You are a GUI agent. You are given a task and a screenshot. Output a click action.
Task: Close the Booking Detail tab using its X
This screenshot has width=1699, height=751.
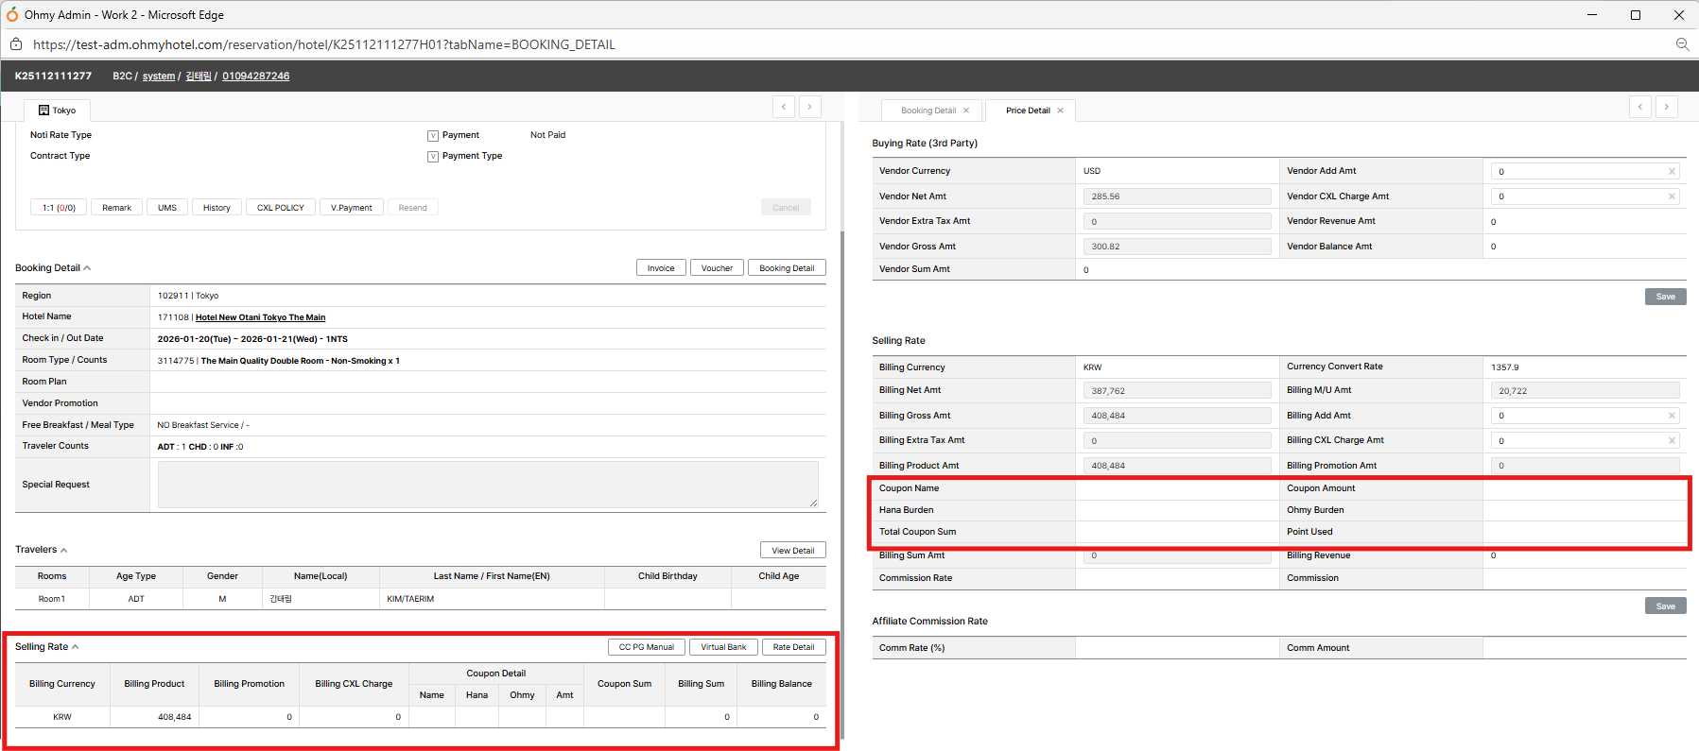[966, 111]
